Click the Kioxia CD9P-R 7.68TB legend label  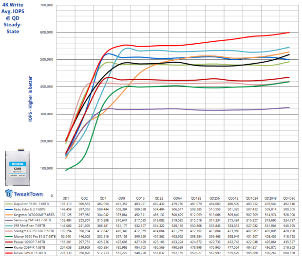point(30,247)
